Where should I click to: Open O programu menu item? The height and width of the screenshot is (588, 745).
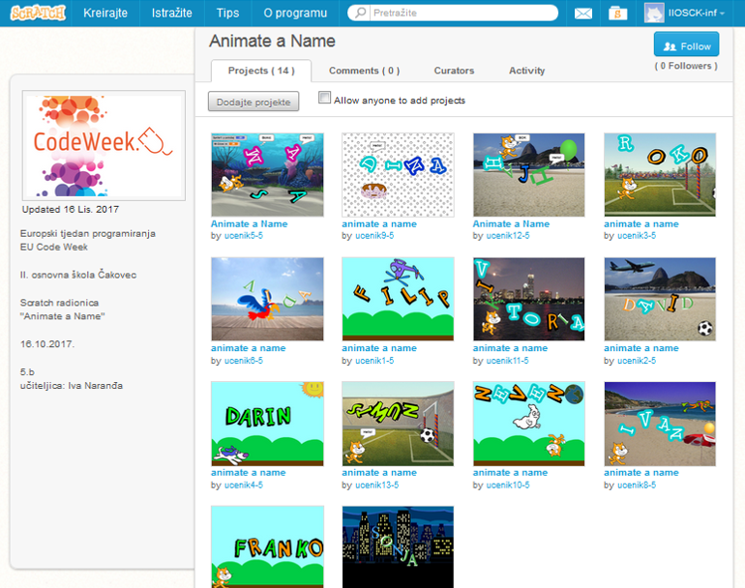(x=295, y=13)
